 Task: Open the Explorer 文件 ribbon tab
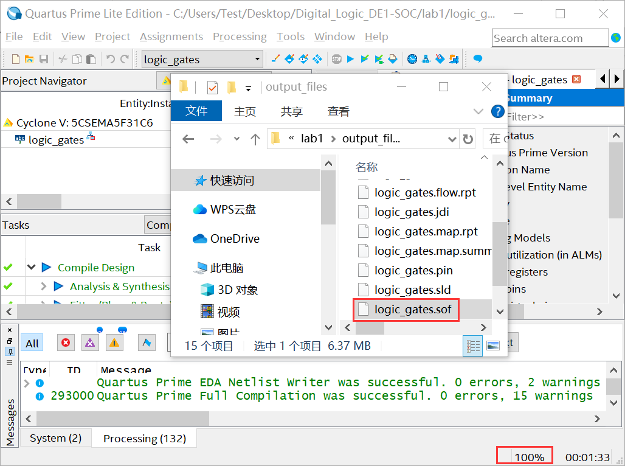pyautogui.click(x=196, y=111)
